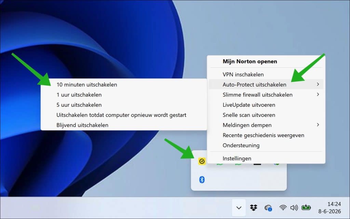Expand Meldingen dempen submenu arrow
The image size is (350, 219).
coord(318,125)
